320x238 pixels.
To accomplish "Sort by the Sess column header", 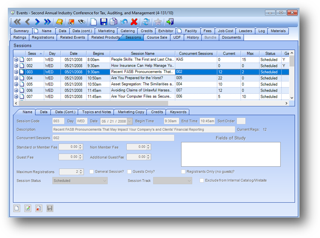I will pyautogui.click(x=35, y=54).
